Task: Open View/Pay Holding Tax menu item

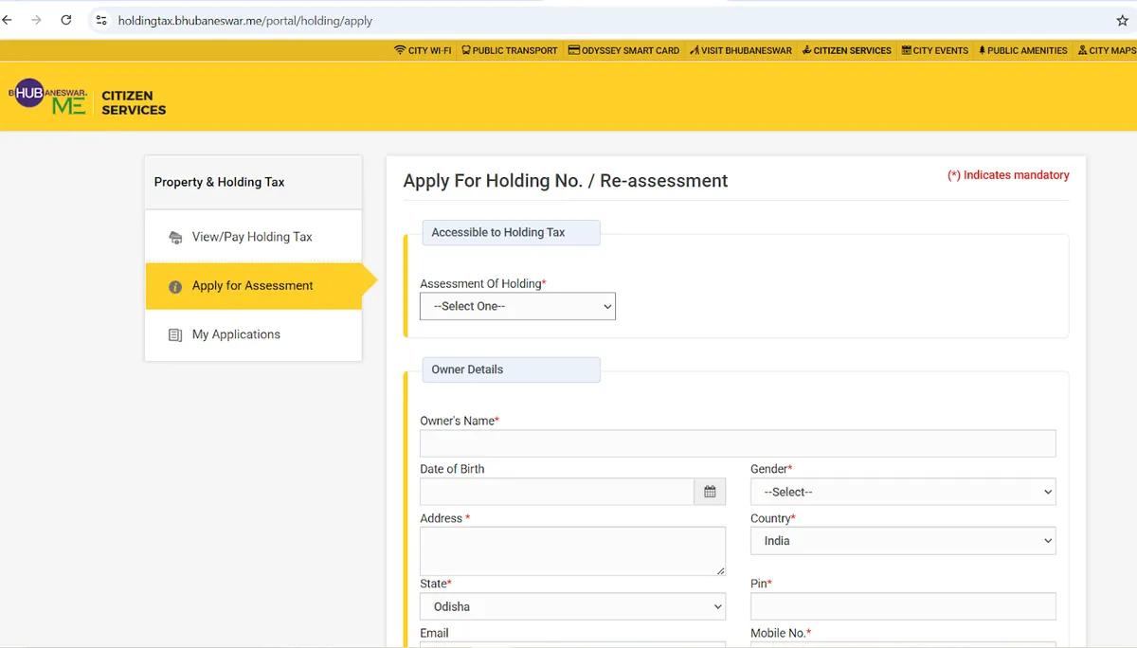Action: [x=252, y=237]
